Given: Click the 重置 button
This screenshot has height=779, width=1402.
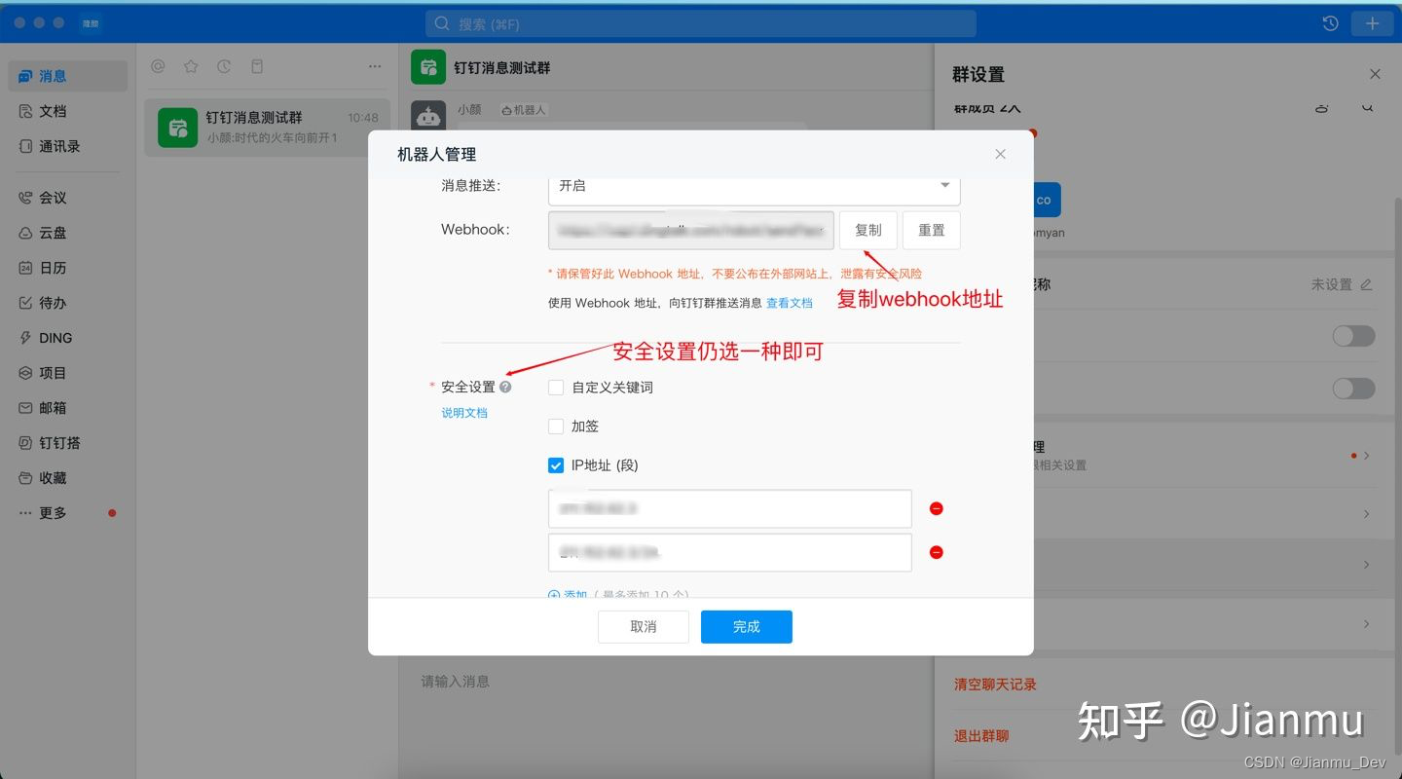Looking at the screenshot, I should pyautogui.click(x=931, y=231).
